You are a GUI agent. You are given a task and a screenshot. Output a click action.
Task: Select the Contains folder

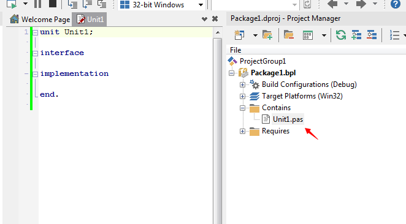(276, 108)
